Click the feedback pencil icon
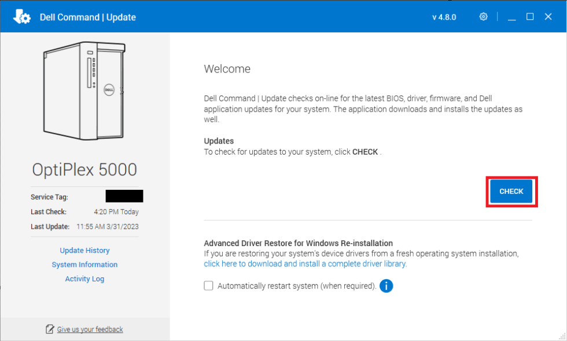The height and width of the screenshot is (341, 567). [50, 329]
